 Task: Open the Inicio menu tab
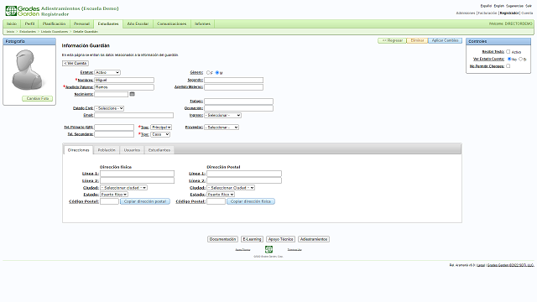pos(12,23)
